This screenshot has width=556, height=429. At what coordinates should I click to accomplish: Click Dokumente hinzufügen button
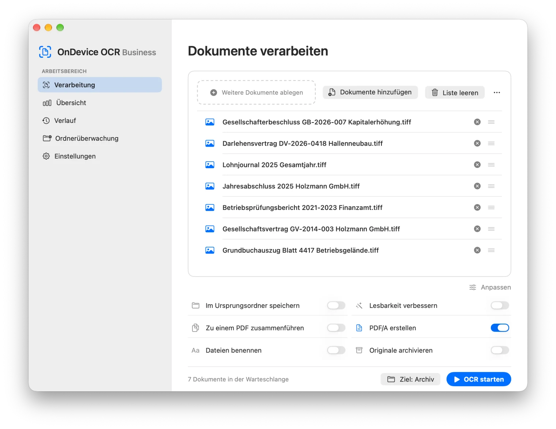(x=370, y=92)
